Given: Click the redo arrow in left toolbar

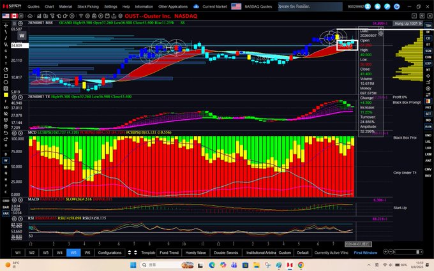Looking at the screenshot, I should click(x=6, y=139).
